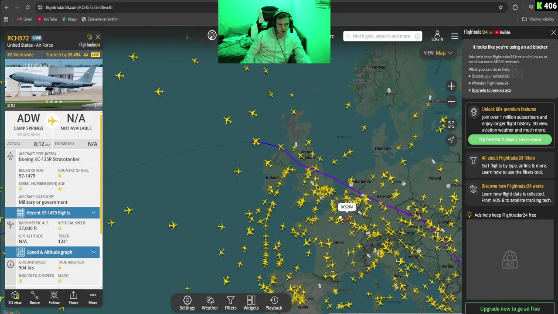Click the K35R aircraft type badge

[x=37, y=38]
